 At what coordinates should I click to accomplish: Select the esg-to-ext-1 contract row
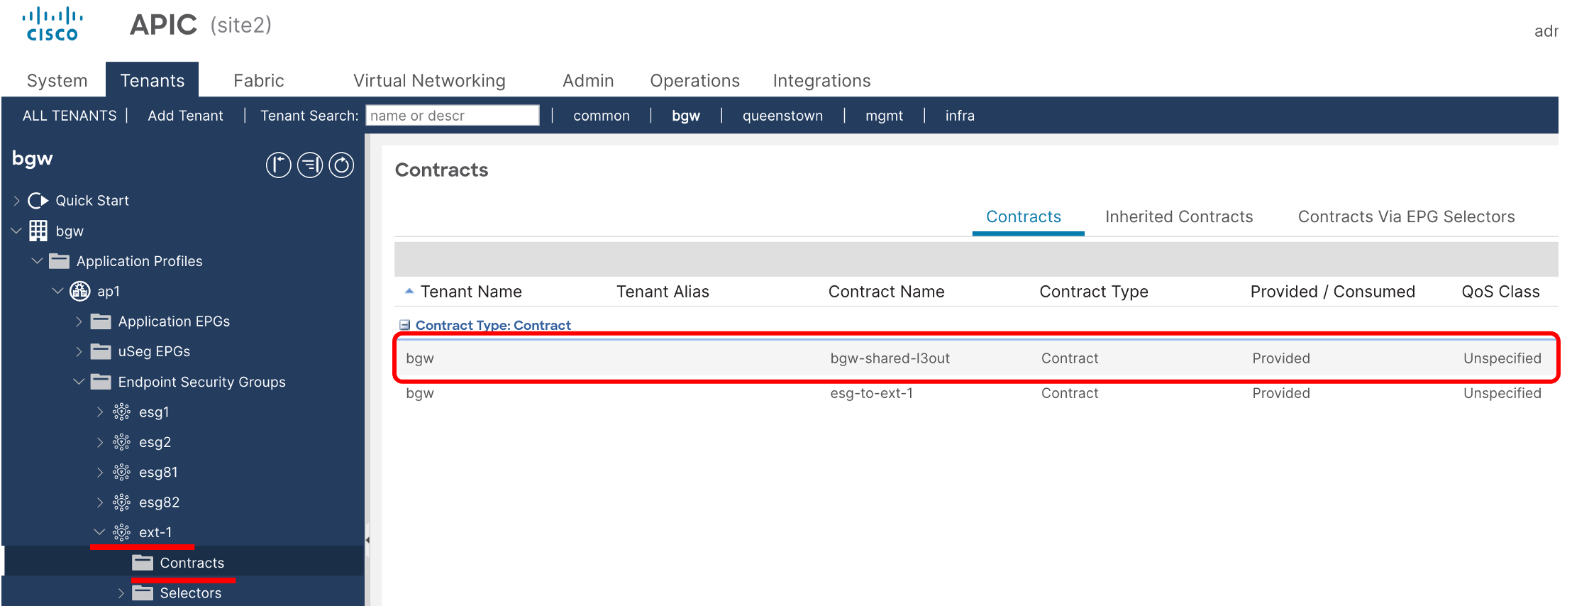click(x=976, y=392)
